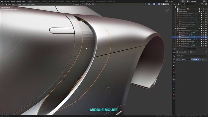Open viewport shading options dropdown arrow
This screenshot has width=208, height=117.
170,4
